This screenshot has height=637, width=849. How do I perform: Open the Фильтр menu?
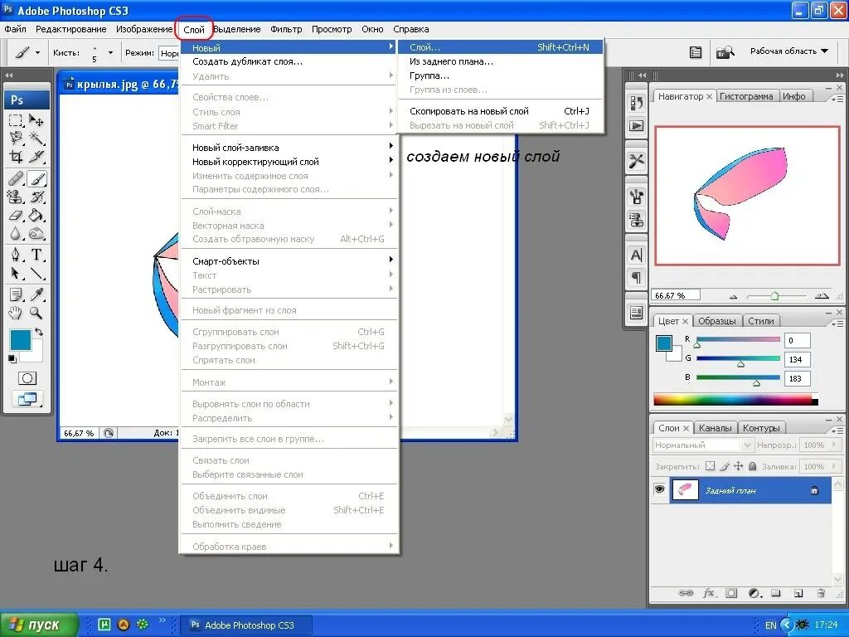(x=286, y=29)
